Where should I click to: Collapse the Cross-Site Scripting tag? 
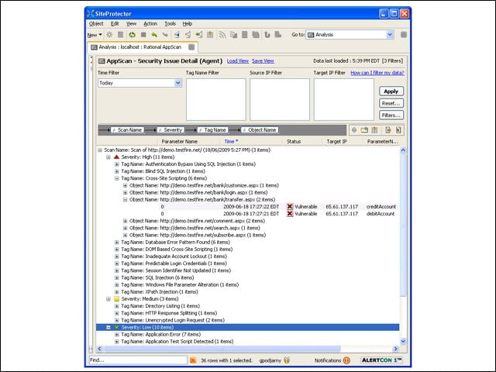117,178
